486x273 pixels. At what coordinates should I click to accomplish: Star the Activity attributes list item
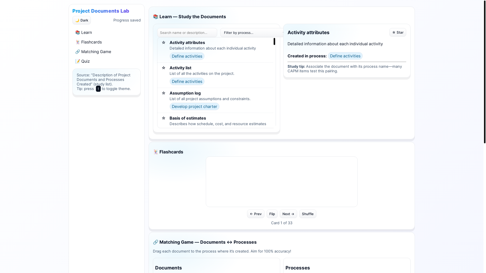coord(164,42)
